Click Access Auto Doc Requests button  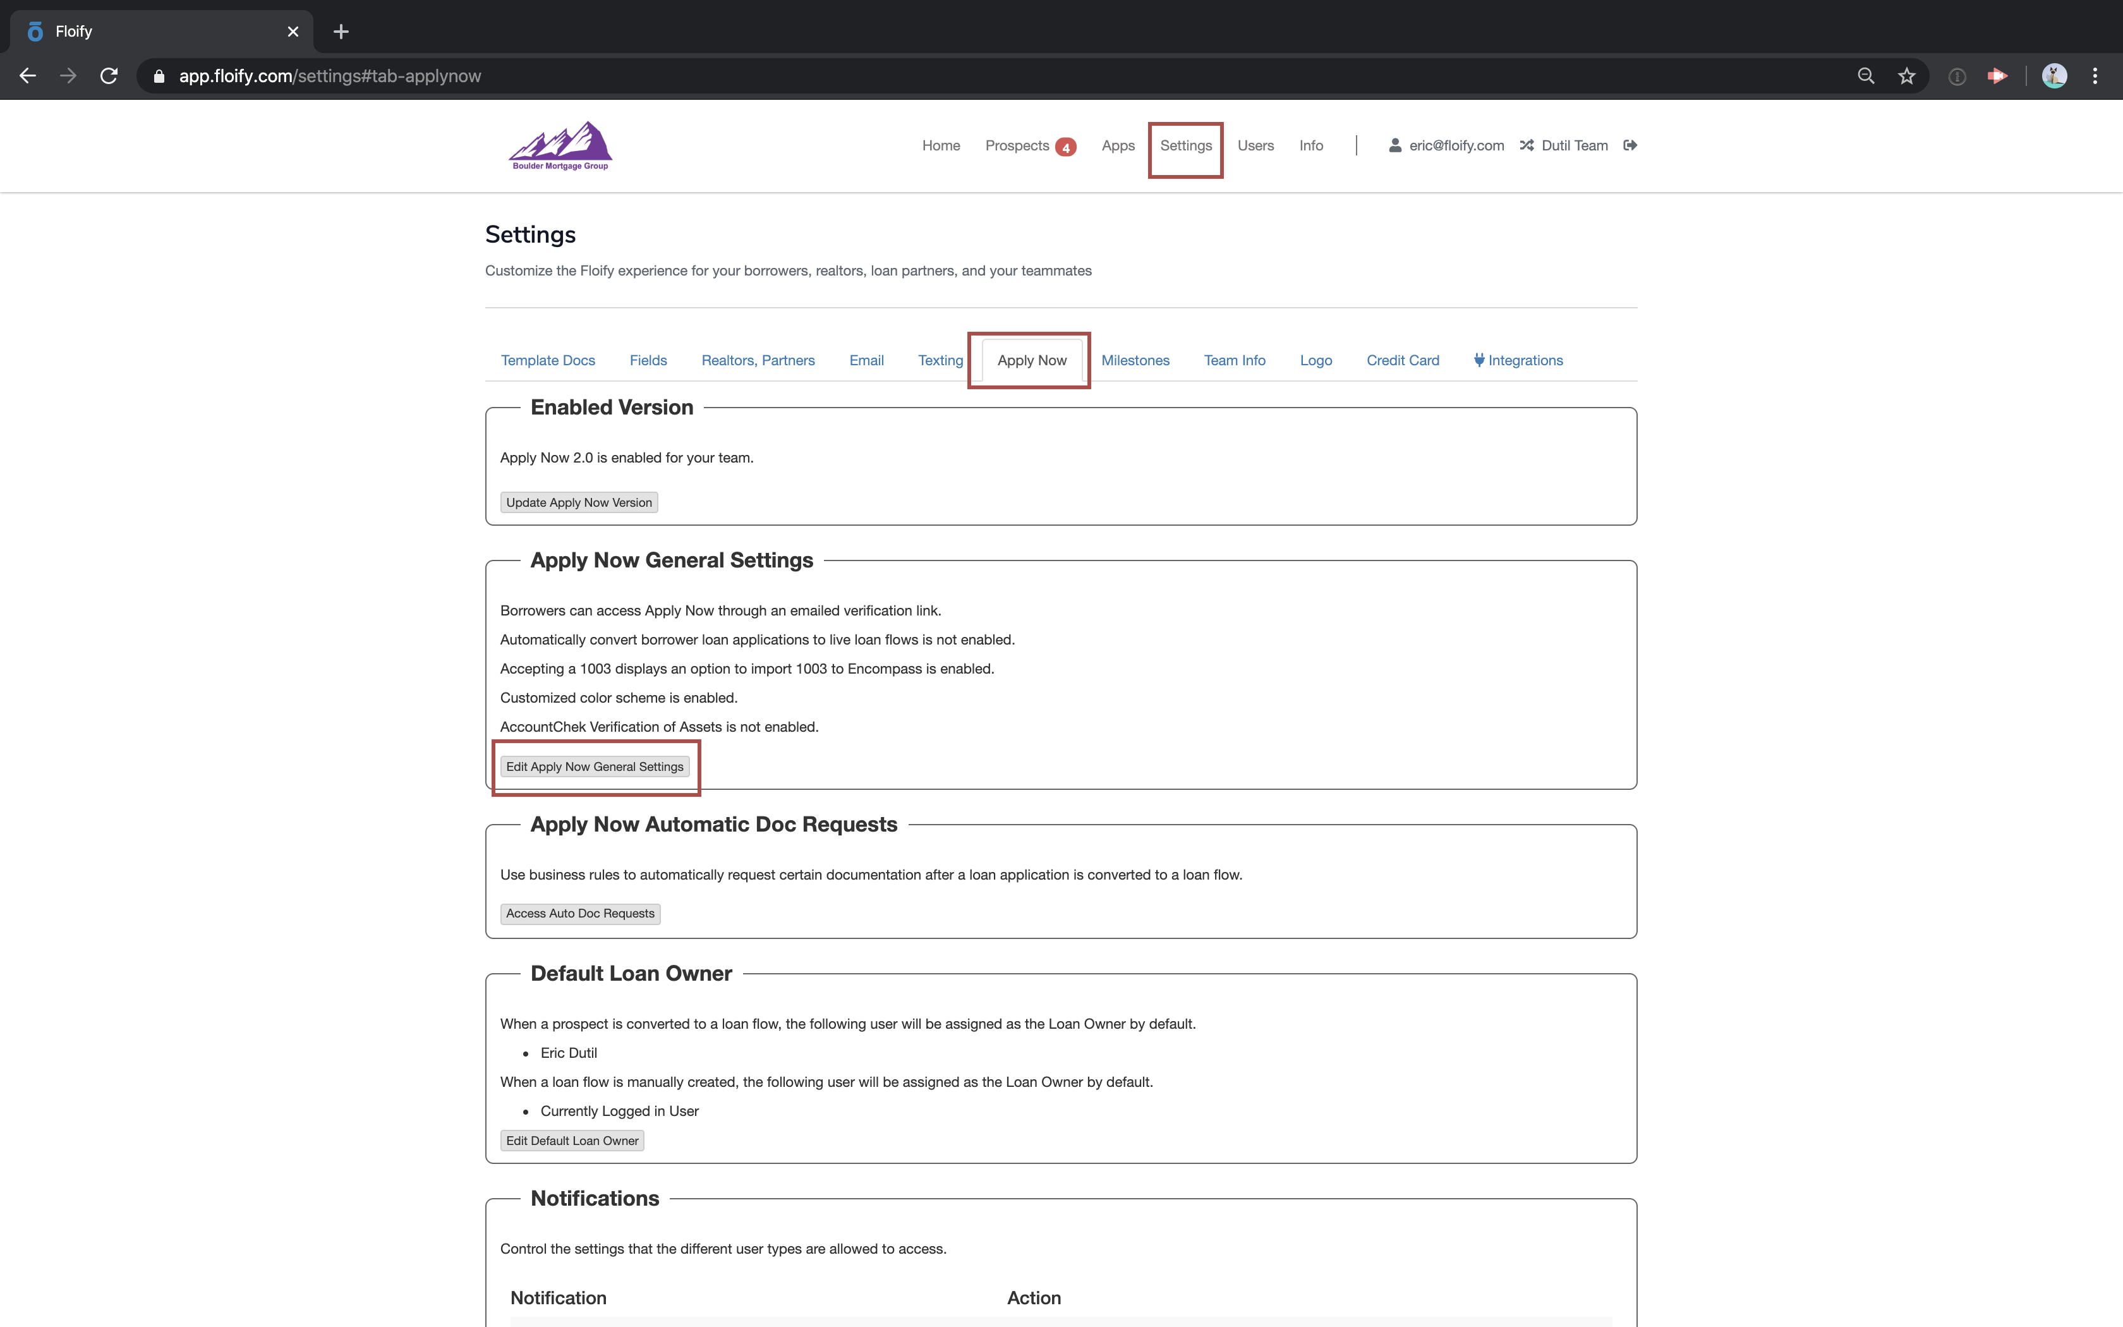[580, 914]
